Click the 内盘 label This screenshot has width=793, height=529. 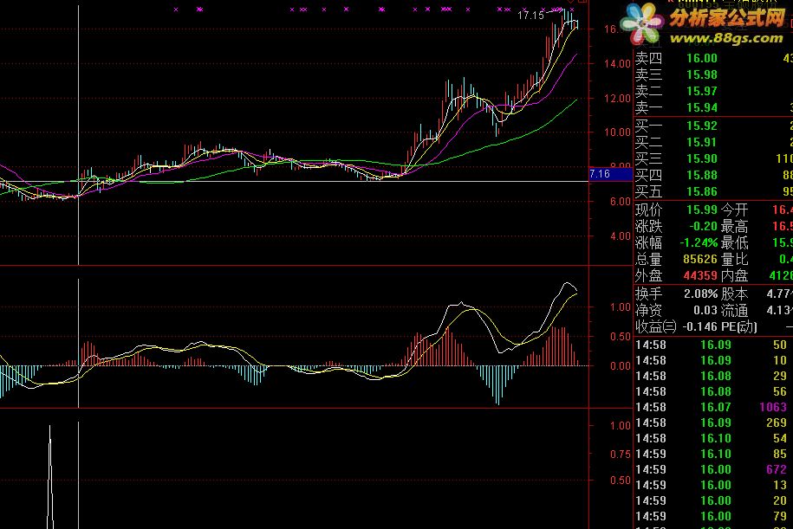click(734, 276)
